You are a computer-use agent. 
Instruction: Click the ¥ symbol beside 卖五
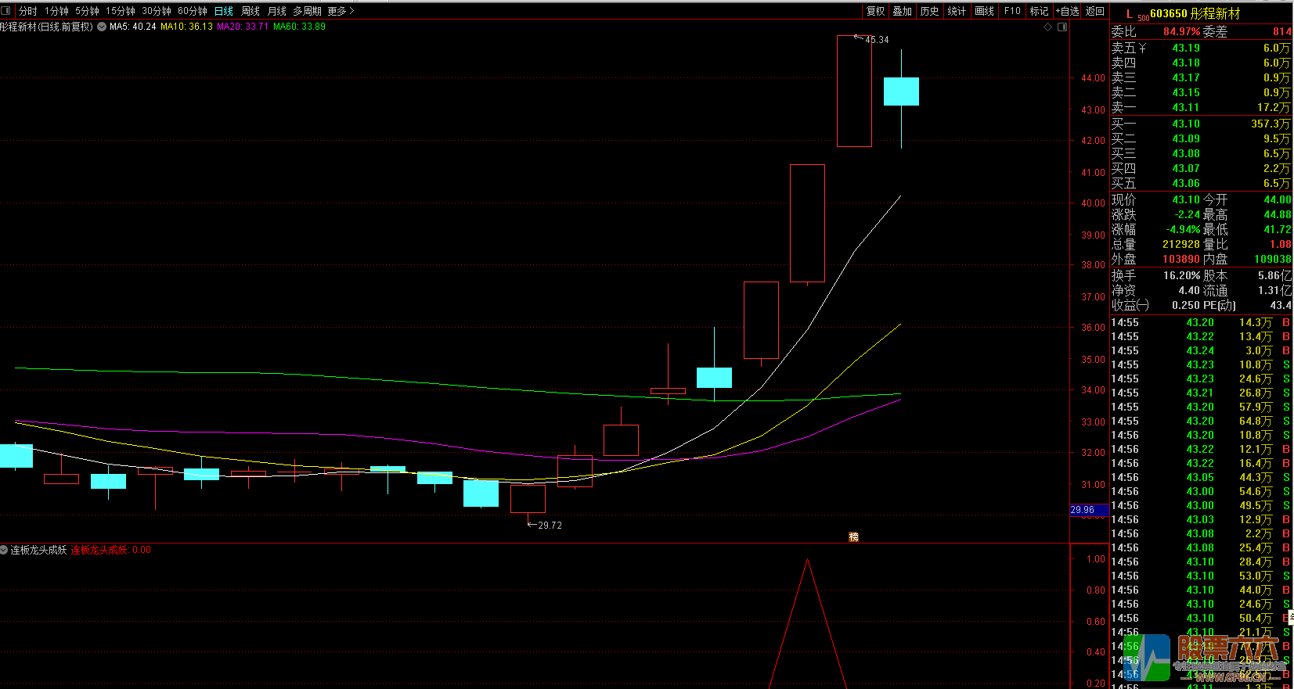[x=1142, y=48]
